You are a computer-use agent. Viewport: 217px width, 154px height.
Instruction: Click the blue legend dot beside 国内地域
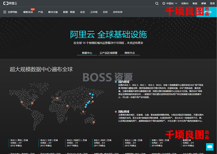116,82
